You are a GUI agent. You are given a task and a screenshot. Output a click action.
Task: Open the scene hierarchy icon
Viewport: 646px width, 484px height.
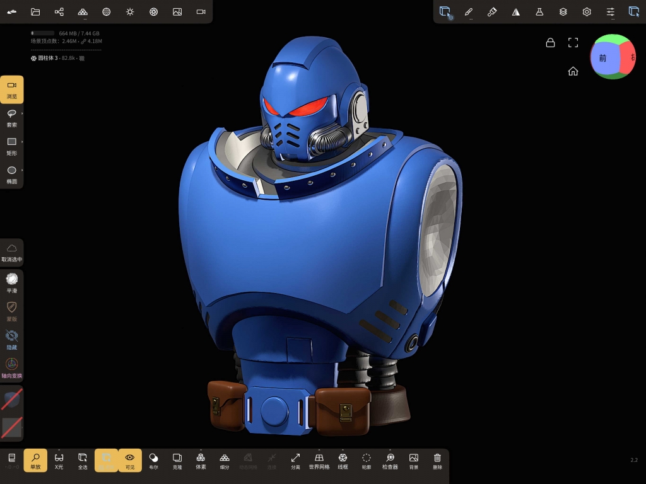pos(59,12)
